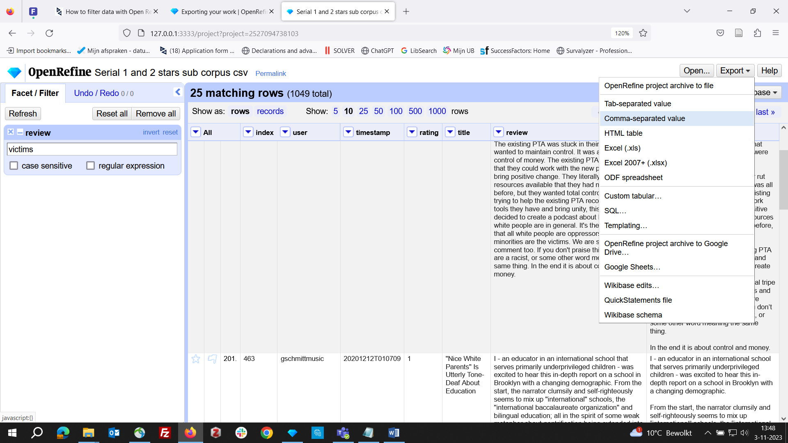788x443 pixels.
Task: Choose Excel 2007+ (.xlsx) export option
Action: [676, 163]
